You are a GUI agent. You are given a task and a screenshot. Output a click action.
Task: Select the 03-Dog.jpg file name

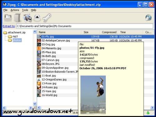point(48,44)
